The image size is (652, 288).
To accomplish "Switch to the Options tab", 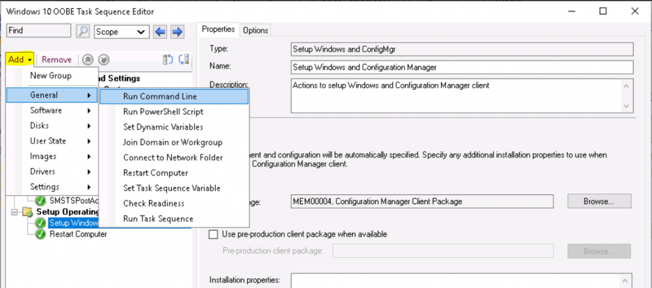I will (x=255, y=31).
